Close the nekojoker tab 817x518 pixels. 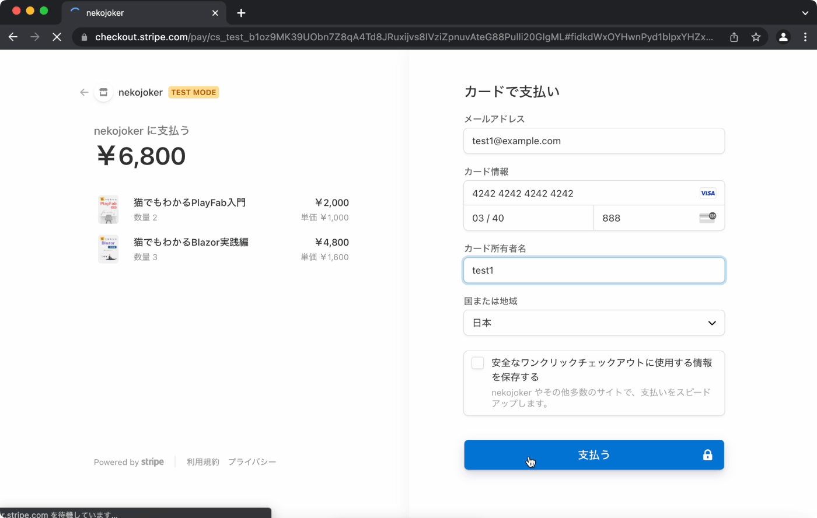pyautogui.click(x=215, y=13)
